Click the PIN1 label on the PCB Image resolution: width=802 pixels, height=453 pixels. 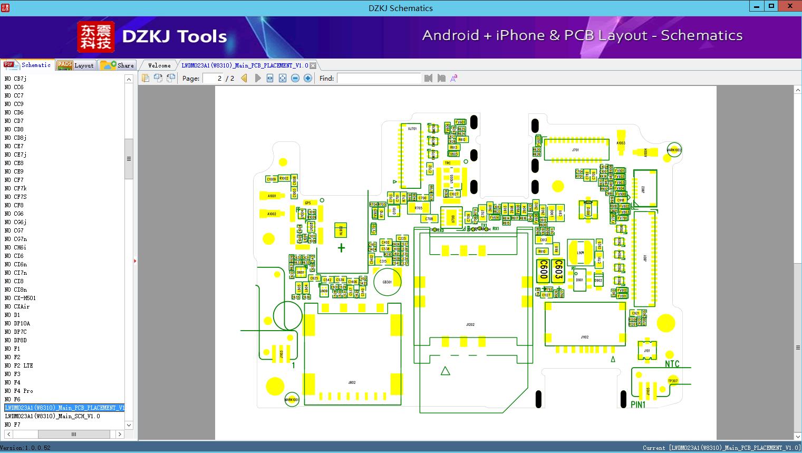(638, 404)
